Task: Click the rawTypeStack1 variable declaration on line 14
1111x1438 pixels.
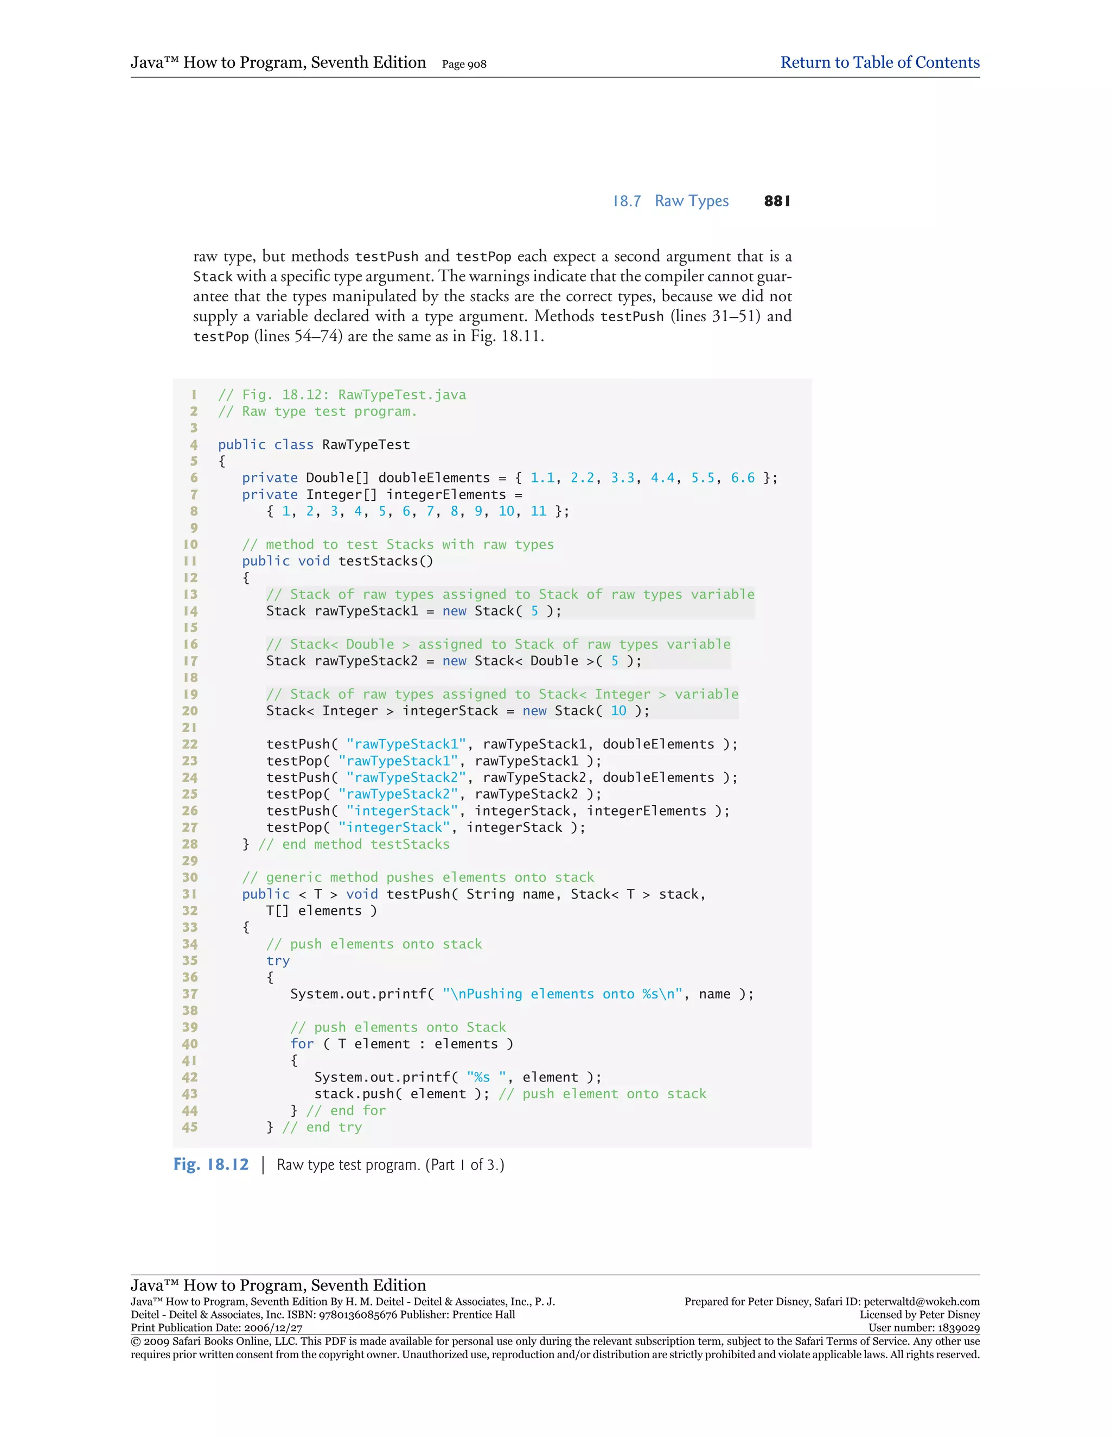Action: [x=366, y=611]
